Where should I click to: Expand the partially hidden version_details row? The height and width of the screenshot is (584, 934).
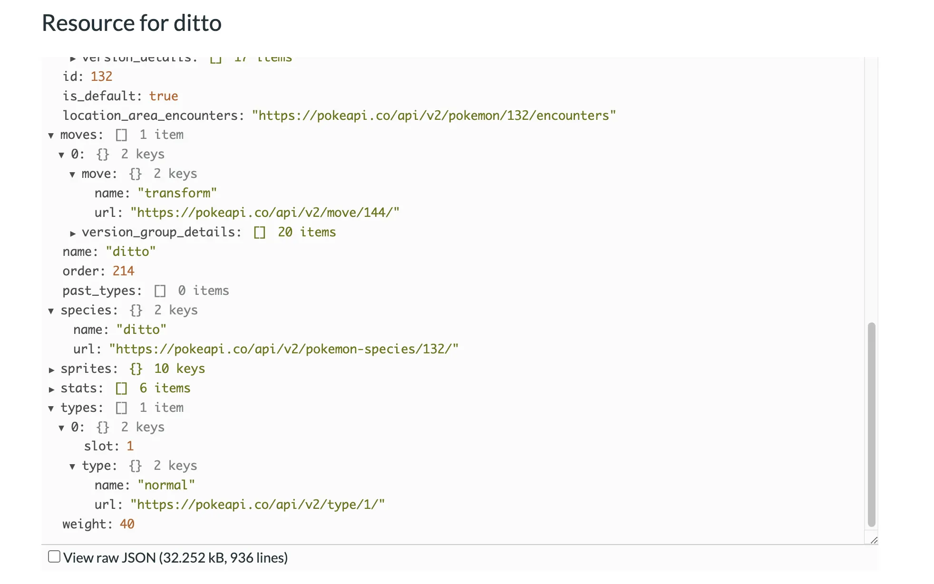point(72,59)
